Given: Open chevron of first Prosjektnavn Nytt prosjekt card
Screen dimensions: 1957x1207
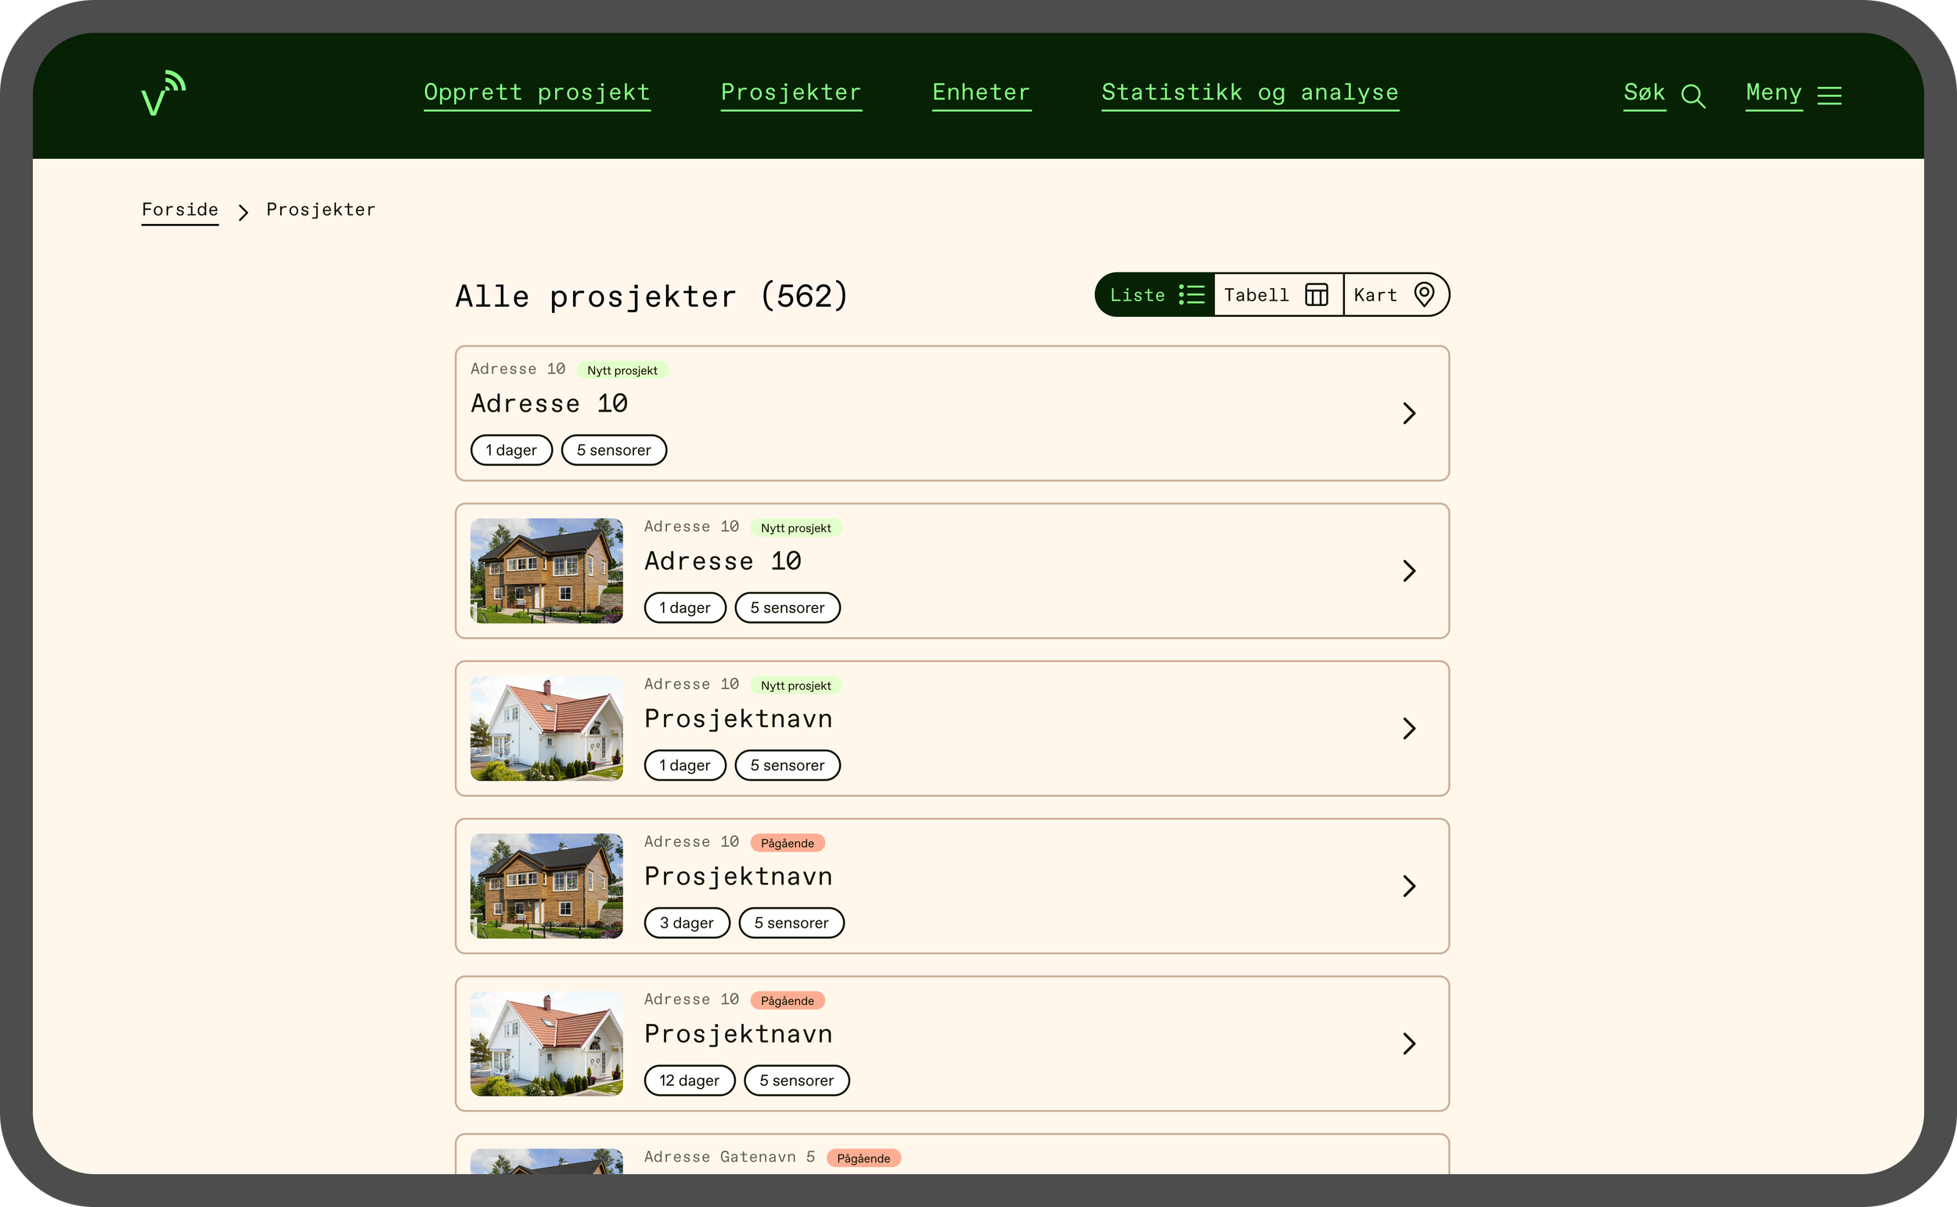Looking at the screenshot, I should 1410,728.
